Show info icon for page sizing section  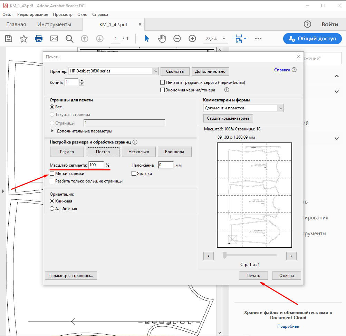coord(135,142)
